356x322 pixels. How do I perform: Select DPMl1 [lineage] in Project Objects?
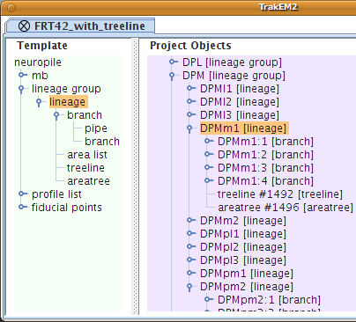(240, 89)
